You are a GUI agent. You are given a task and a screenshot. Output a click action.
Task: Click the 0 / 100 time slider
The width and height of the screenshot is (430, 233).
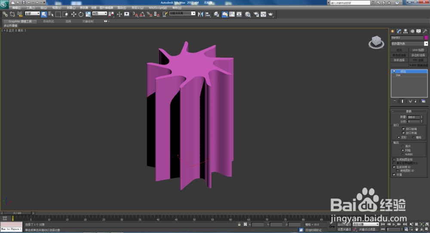click(17, 213)
